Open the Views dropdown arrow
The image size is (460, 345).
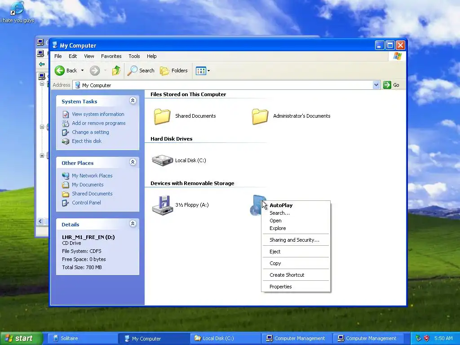208,71
